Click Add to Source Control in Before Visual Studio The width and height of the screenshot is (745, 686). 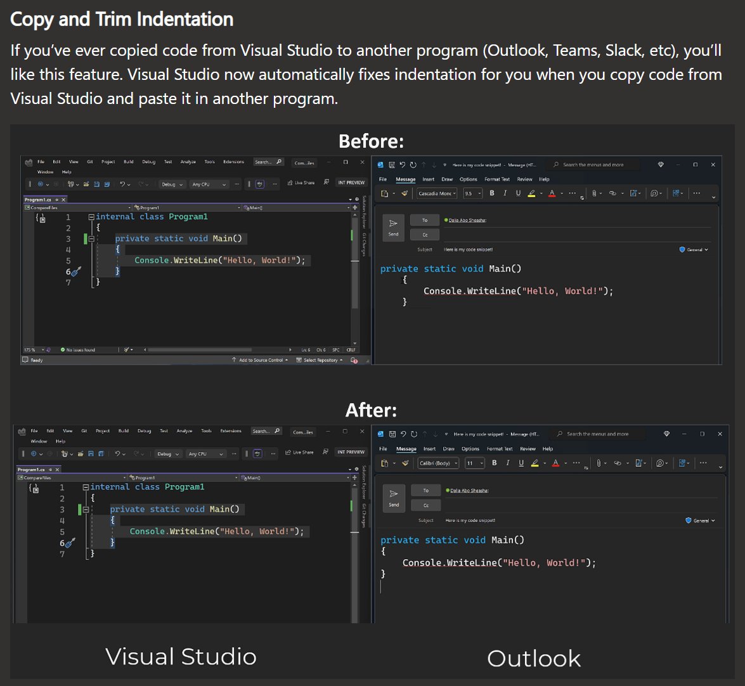coord(260,360)
